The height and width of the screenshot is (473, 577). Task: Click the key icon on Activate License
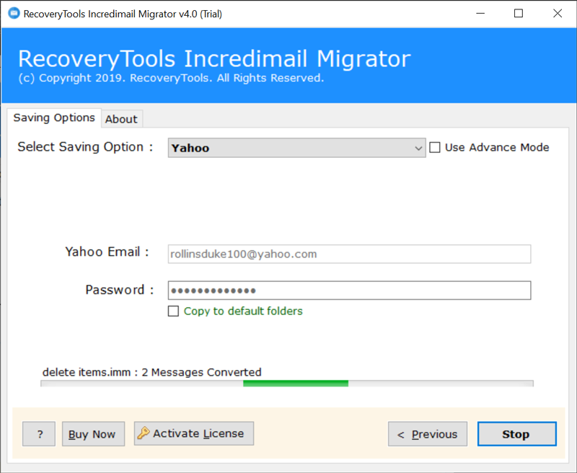[x=144, y=433]
